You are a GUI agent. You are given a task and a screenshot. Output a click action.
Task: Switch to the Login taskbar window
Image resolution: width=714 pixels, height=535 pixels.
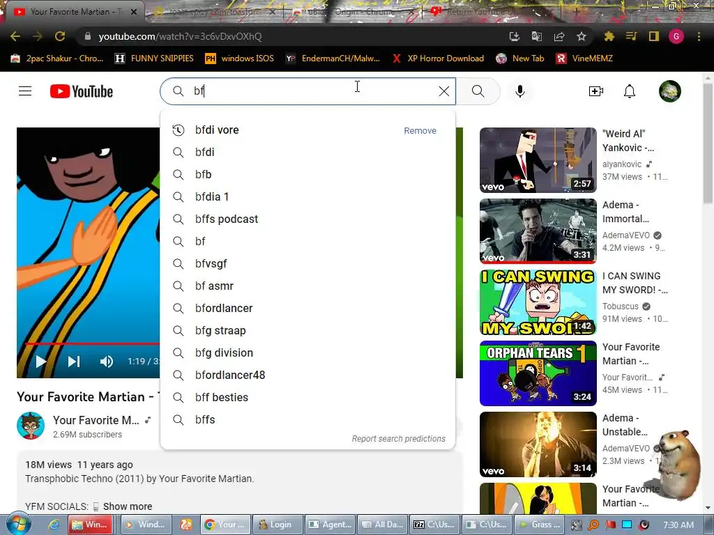coord(278,525)
